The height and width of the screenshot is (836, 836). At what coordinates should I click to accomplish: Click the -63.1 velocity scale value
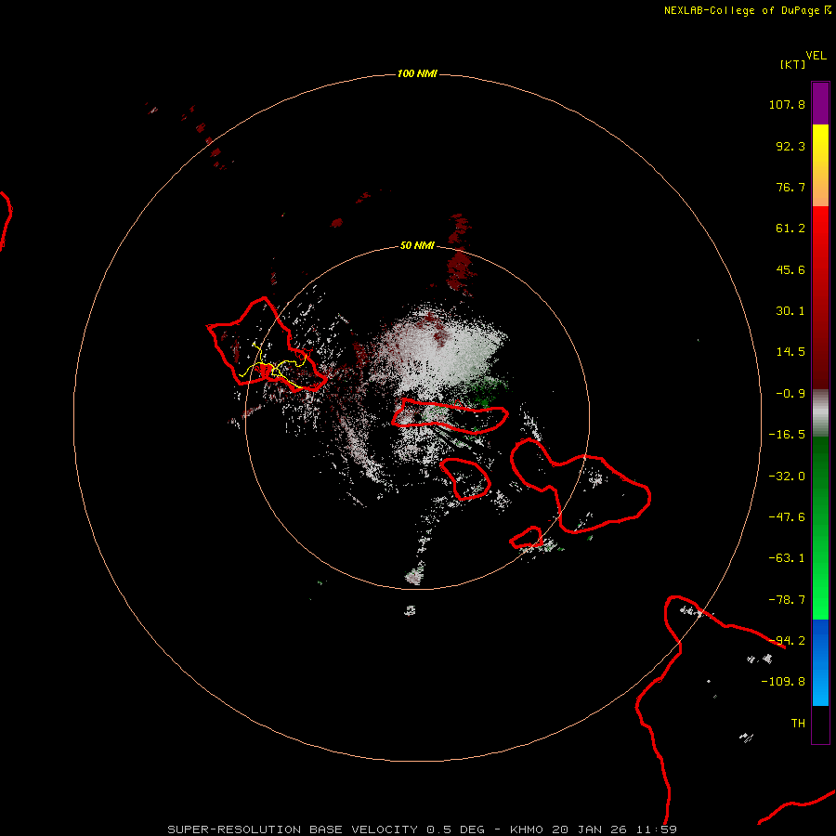(787, 558)
